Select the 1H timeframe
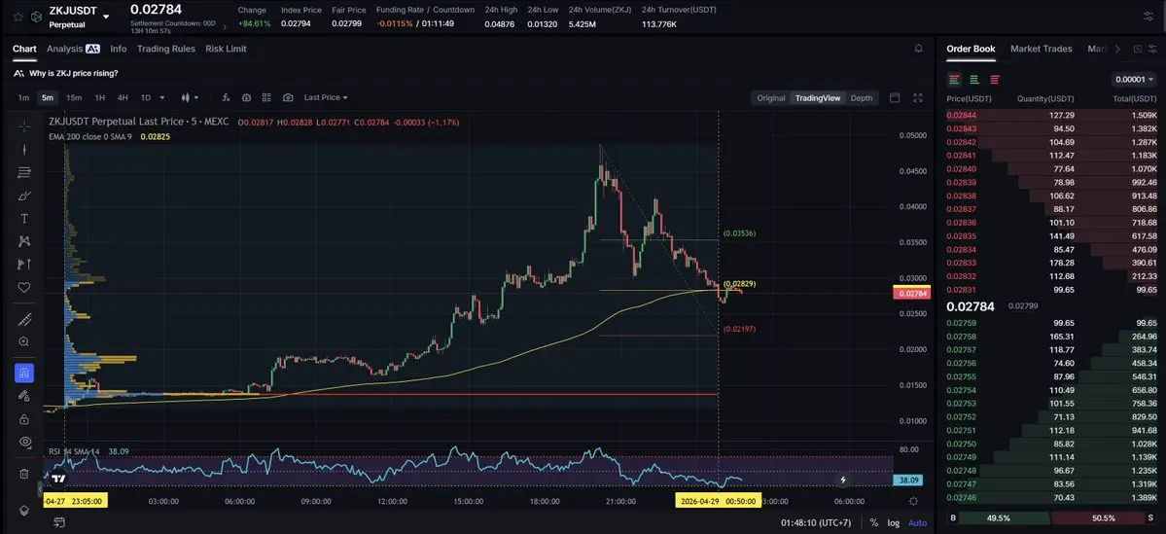This screenshot has width=1166, height=534. 99,97
